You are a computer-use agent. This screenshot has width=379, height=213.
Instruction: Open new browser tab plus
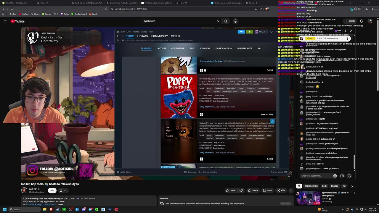pos(350,3)
